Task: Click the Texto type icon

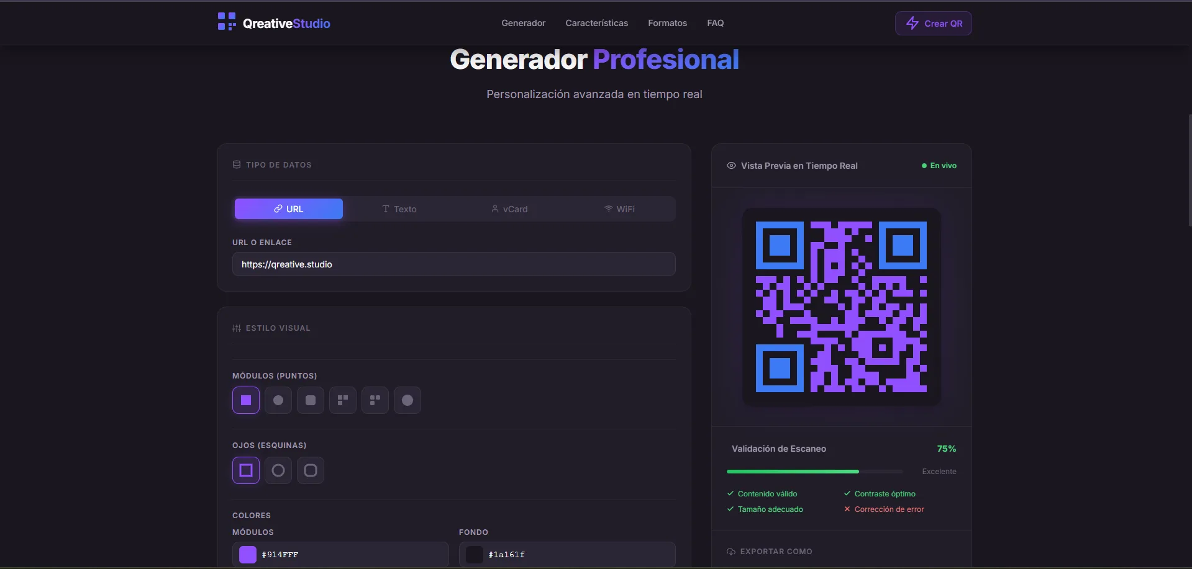Action: tap(386, 208)
